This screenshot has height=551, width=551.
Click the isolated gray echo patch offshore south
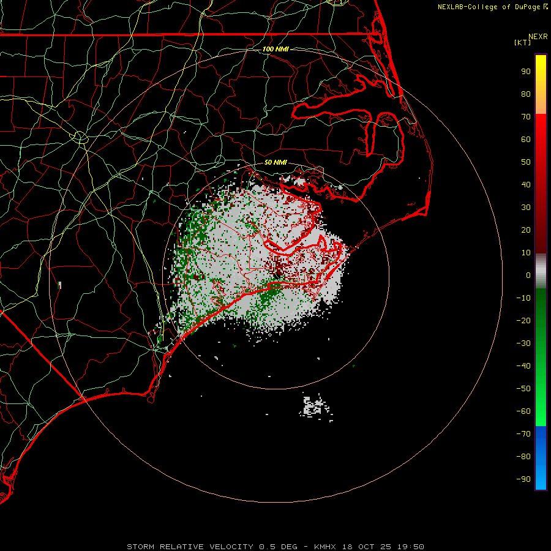tap(315, 407)
